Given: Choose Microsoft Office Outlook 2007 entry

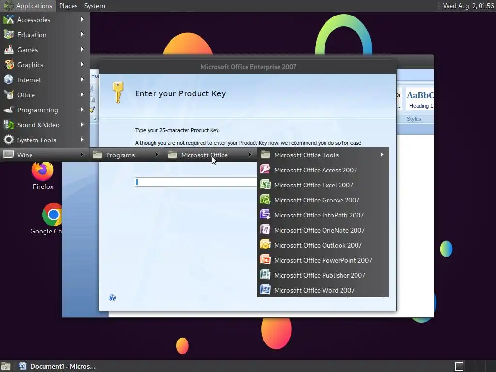Looking at the screenshot, I should pyautogui.click(x=323, y=245).
